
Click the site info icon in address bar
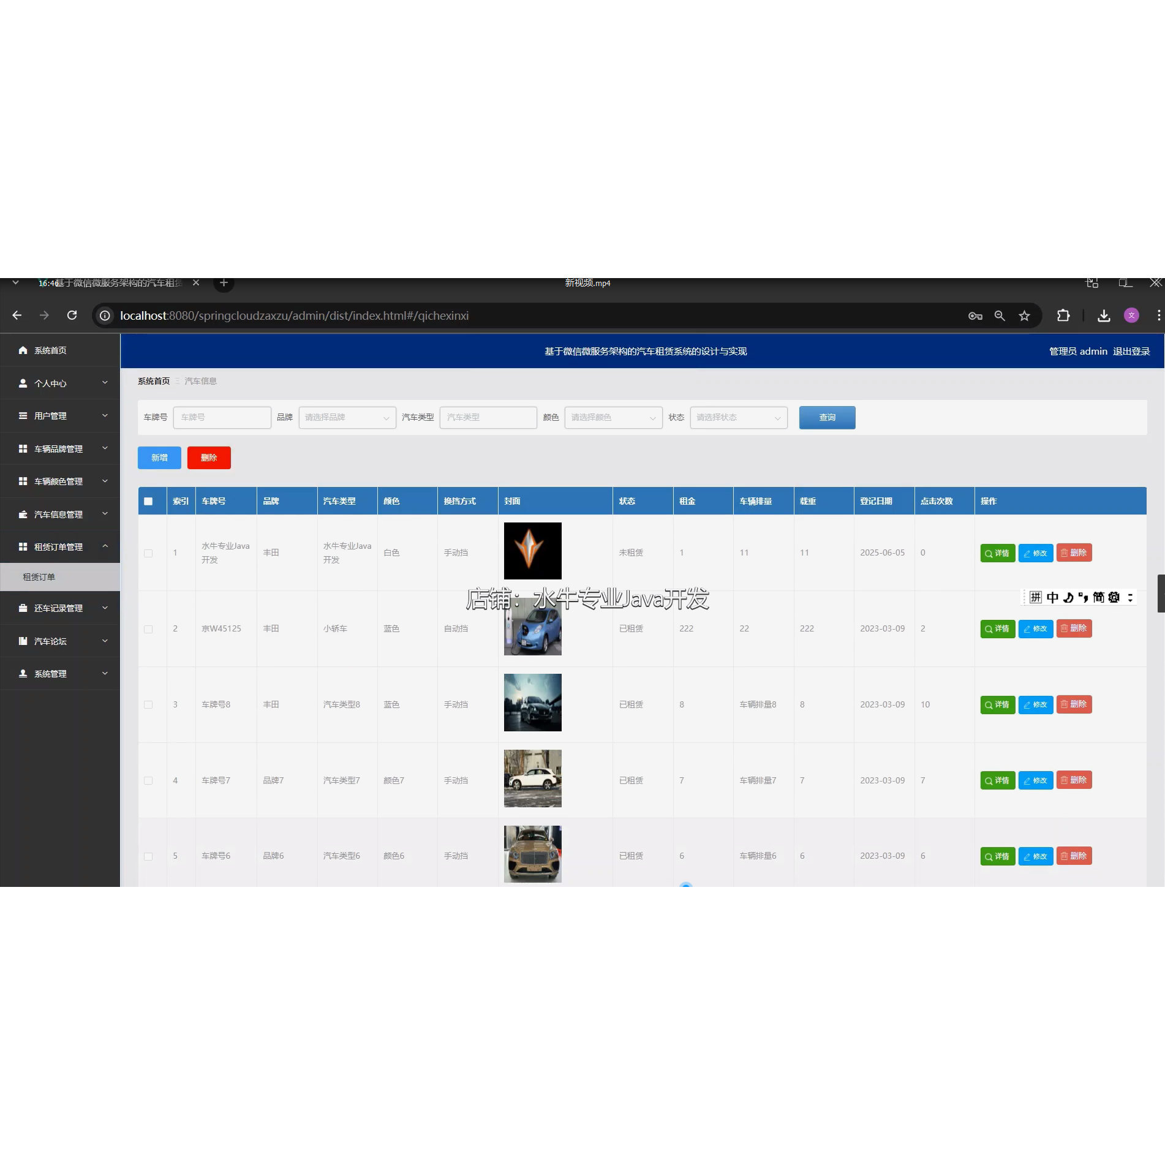click(x=105, y=315)
